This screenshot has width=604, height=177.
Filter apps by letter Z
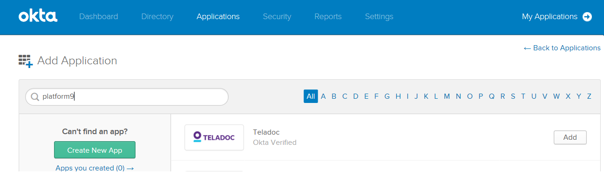[x=589, y=96]
